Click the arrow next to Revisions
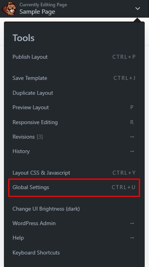This screenshot has width=149, height=267. [132, 137]
